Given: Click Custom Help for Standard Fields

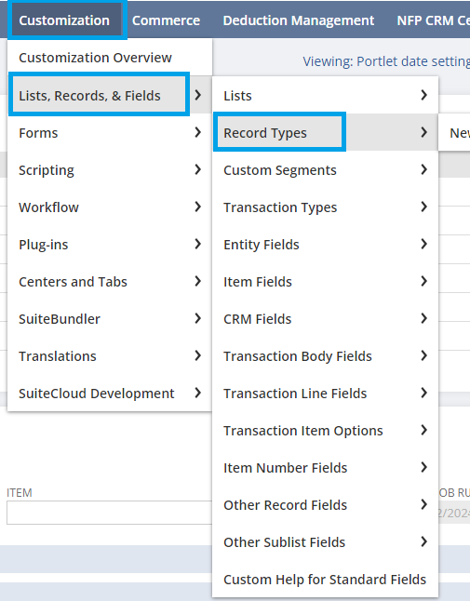Looking at the screenshot, I should pos(325,580).
